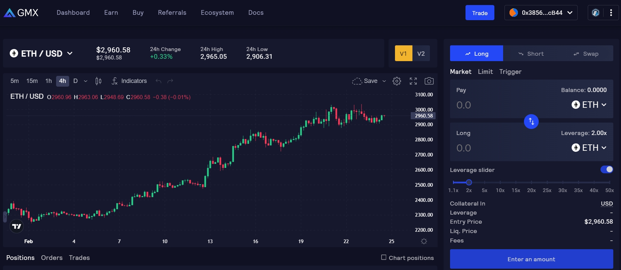
Task: Select Trigger order type
Action: click(x=510, y=72)
